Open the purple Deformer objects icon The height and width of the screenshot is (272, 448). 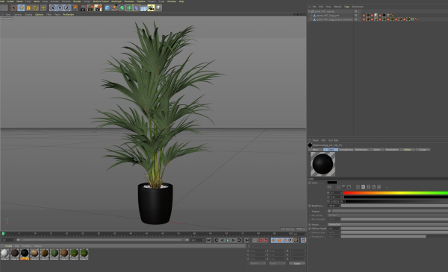click(137, 8)
